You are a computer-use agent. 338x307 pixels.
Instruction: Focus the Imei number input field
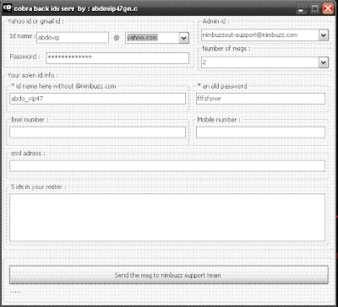point(97,132)
